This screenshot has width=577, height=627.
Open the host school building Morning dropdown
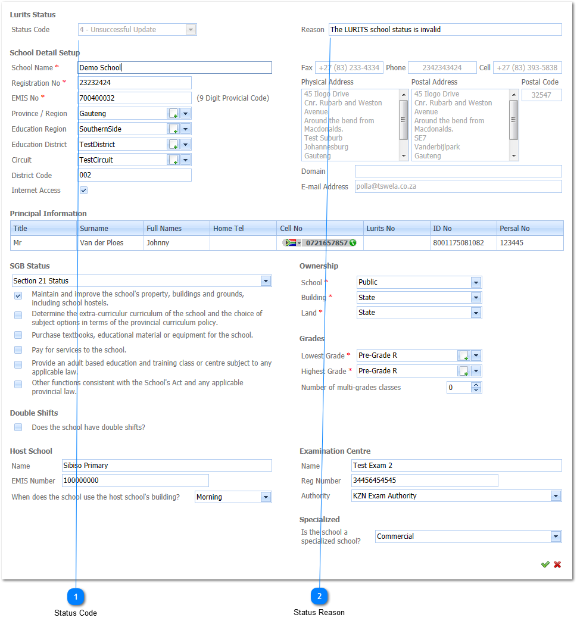tap(266, 497)
